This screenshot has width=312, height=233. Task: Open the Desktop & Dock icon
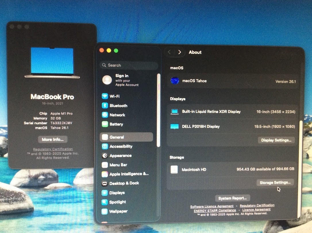(105, 184)
